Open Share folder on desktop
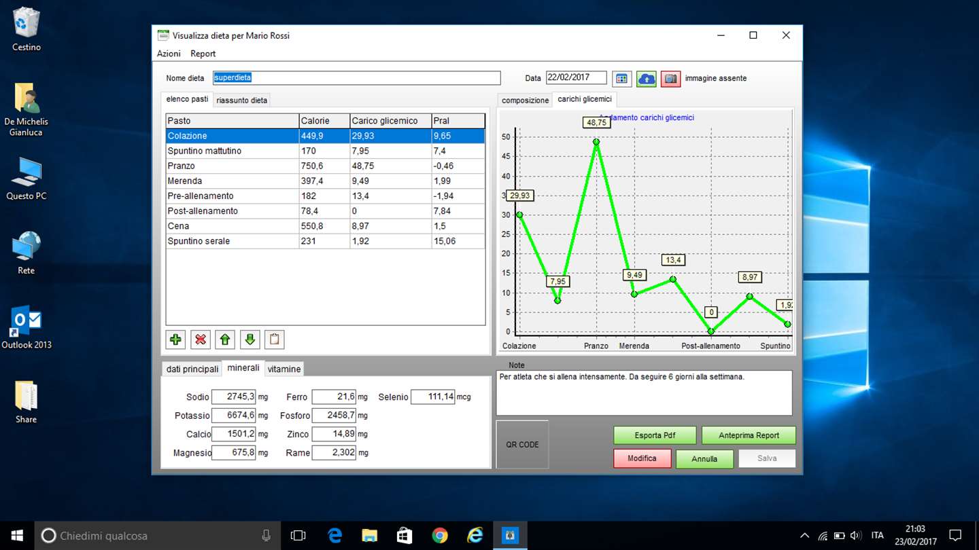979x550 pixels. coord(27,402)
